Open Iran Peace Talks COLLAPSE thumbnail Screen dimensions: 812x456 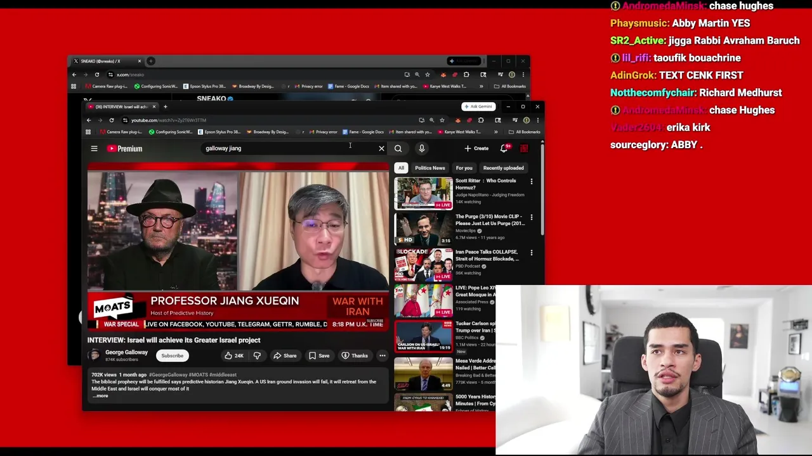coord(423,264)
